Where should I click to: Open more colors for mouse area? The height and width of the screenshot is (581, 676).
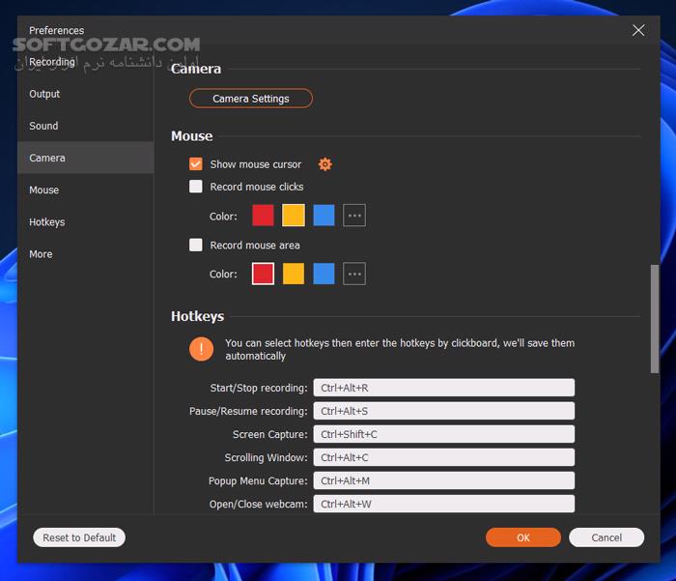tap(354, 275)
